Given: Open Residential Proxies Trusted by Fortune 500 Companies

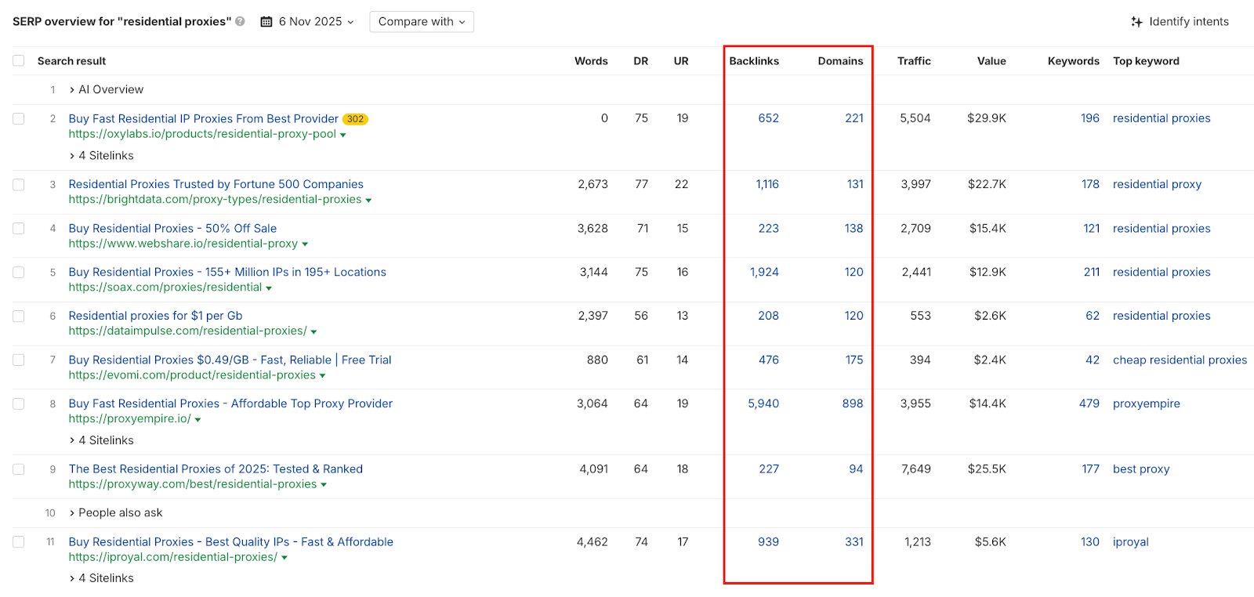Looking at the screenshot, I should click(216, 184).
